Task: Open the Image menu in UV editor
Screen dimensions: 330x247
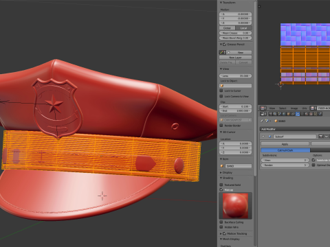Action: coord(294,108)
